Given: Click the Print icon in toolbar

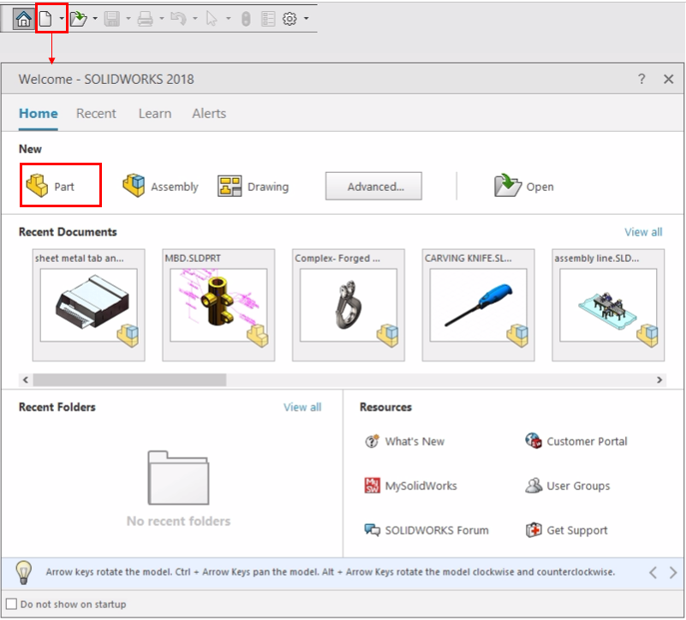Looking at the screenshot, I should (146, 19).
